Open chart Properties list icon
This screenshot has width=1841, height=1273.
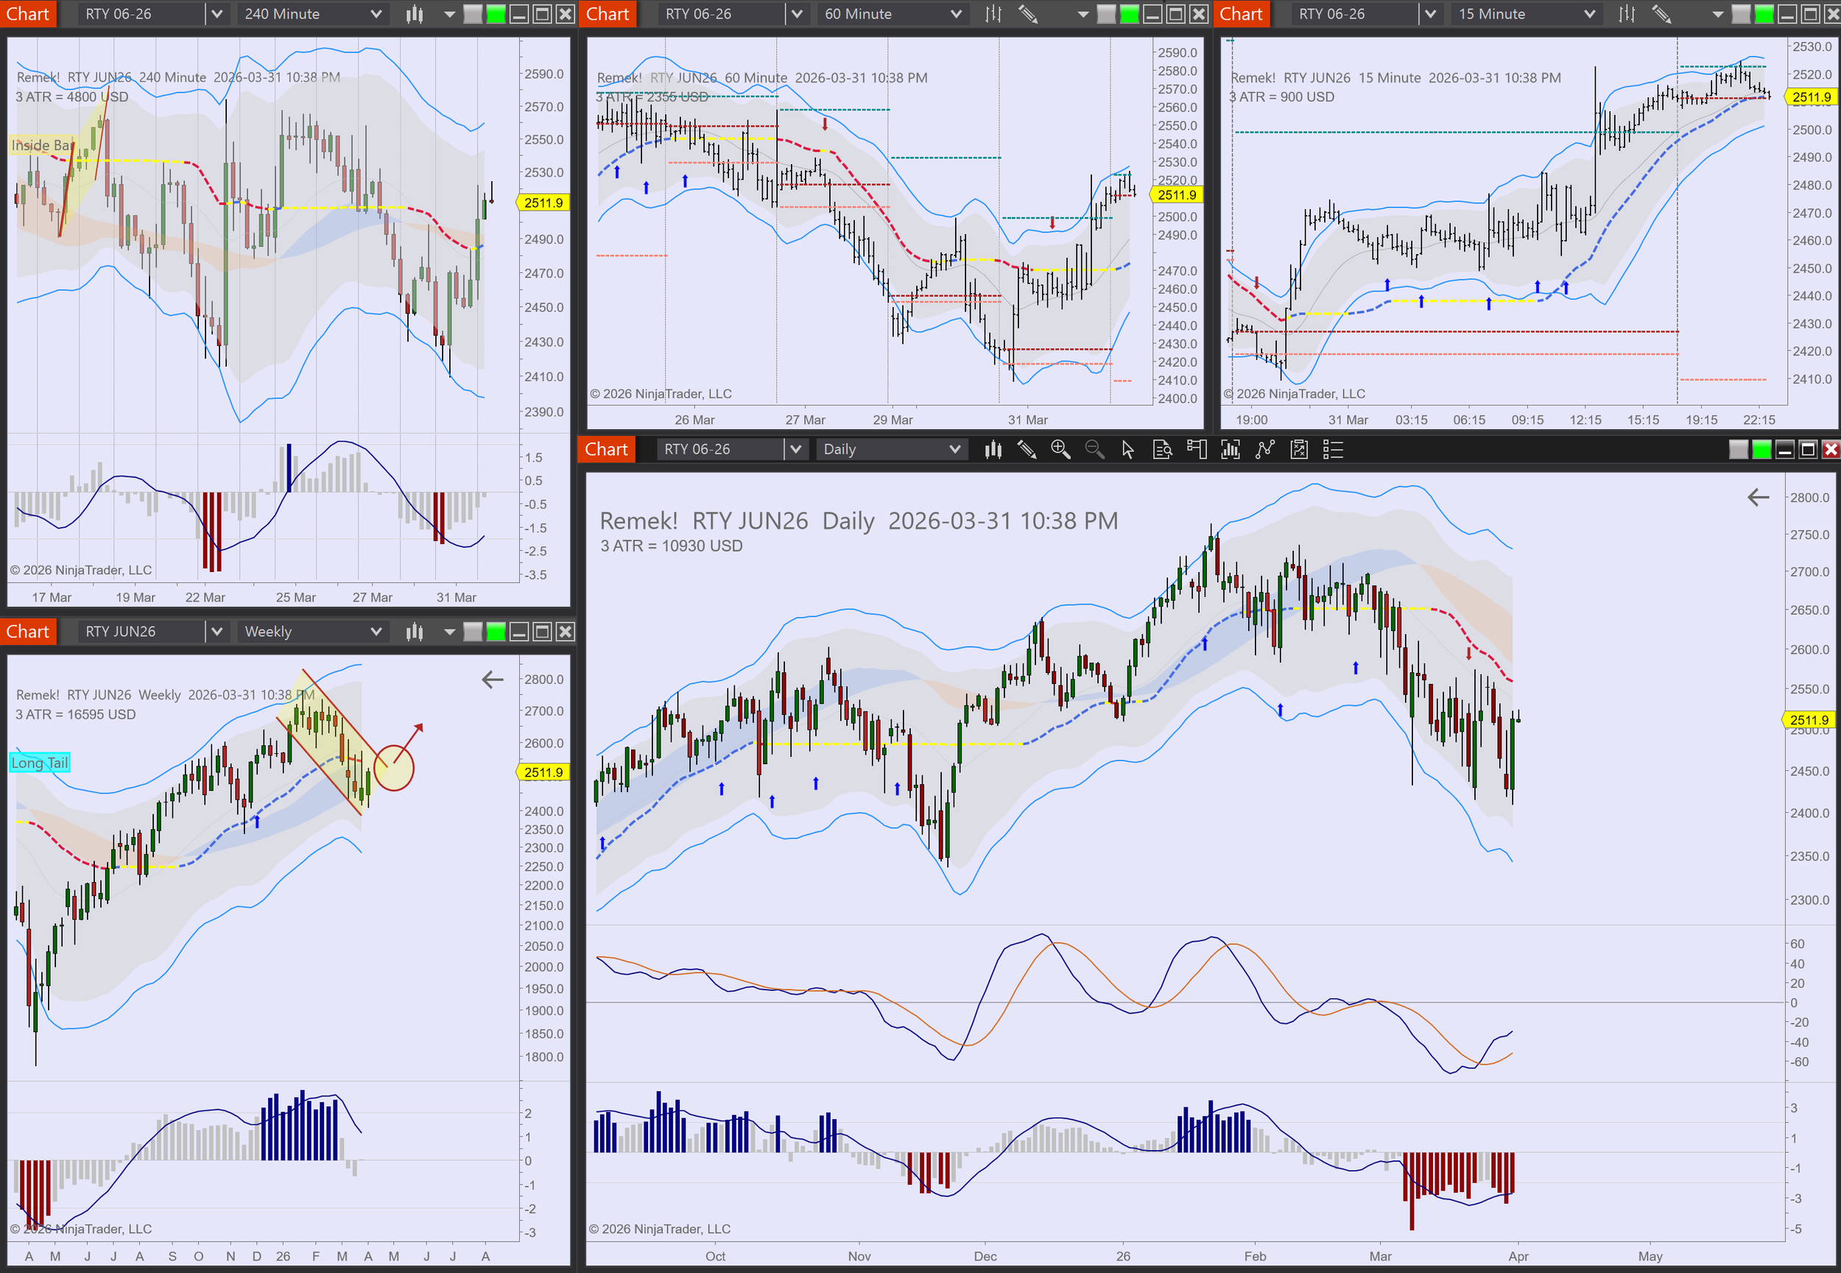[x=1333, y=449]
